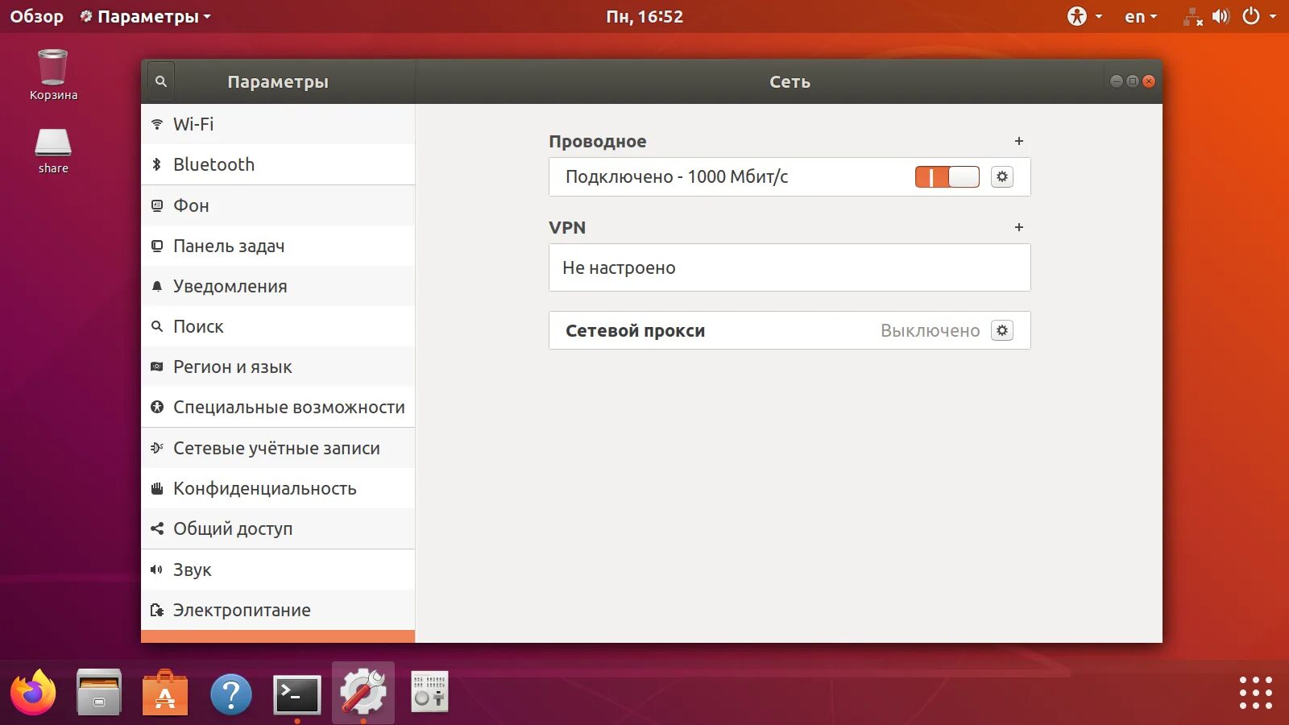This screenshot has width=1289, height=725.
Task: Open Звук settings
Action: pyautogui.click(x=278, y=570)
